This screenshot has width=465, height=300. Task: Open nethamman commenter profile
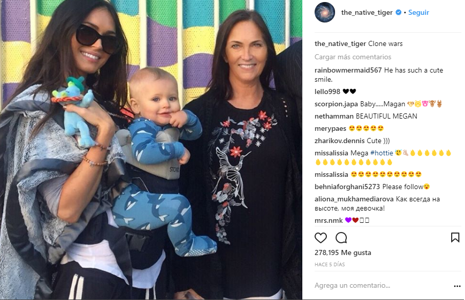tap(334, 117)
